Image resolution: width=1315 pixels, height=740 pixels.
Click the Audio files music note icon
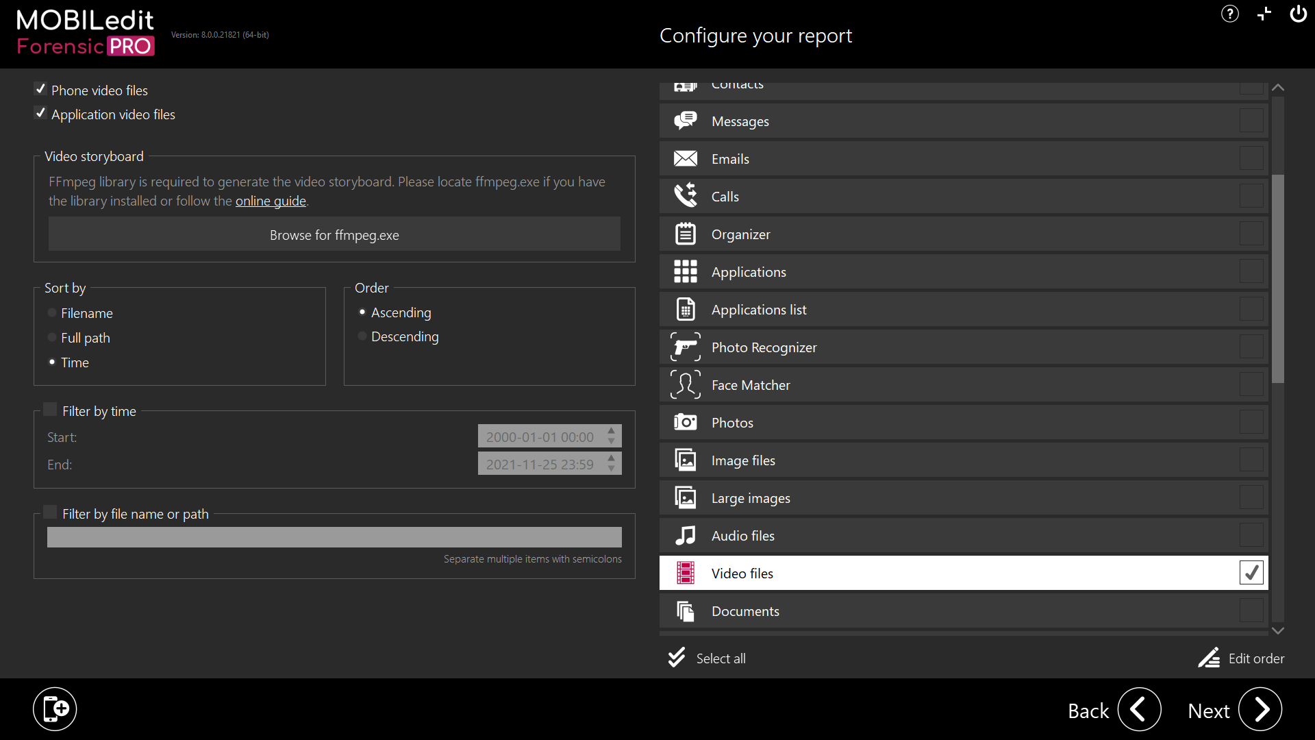tap(685, 536)
